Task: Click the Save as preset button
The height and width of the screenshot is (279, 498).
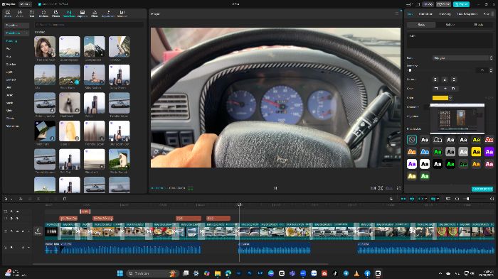Action: 482,189
